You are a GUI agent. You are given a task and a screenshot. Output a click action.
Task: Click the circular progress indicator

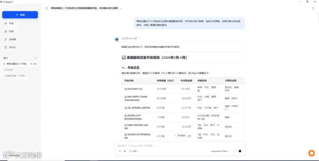click(x=234, y=151)
